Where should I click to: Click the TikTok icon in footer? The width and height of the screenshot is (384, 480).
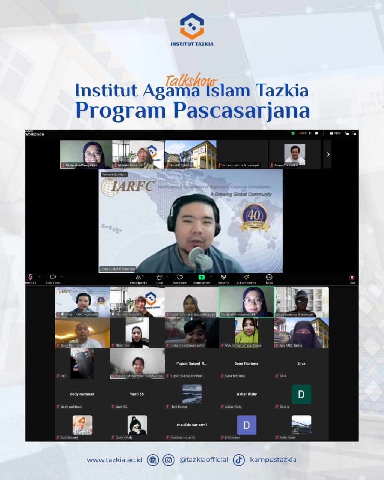click(239, 460)
